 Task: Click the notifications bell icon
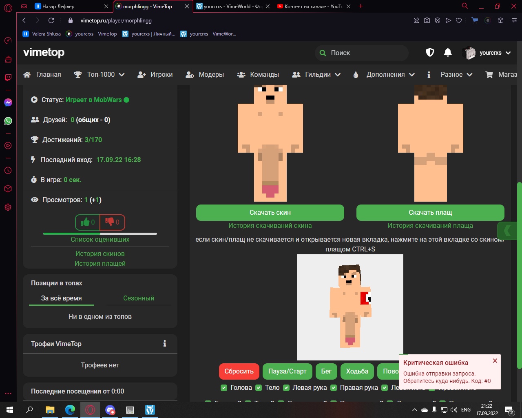pyautogui.click(x=448, y=52)
